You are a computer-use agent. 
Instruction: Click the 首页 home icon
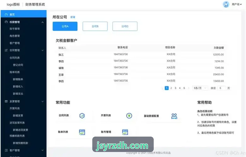coord(6,14)
